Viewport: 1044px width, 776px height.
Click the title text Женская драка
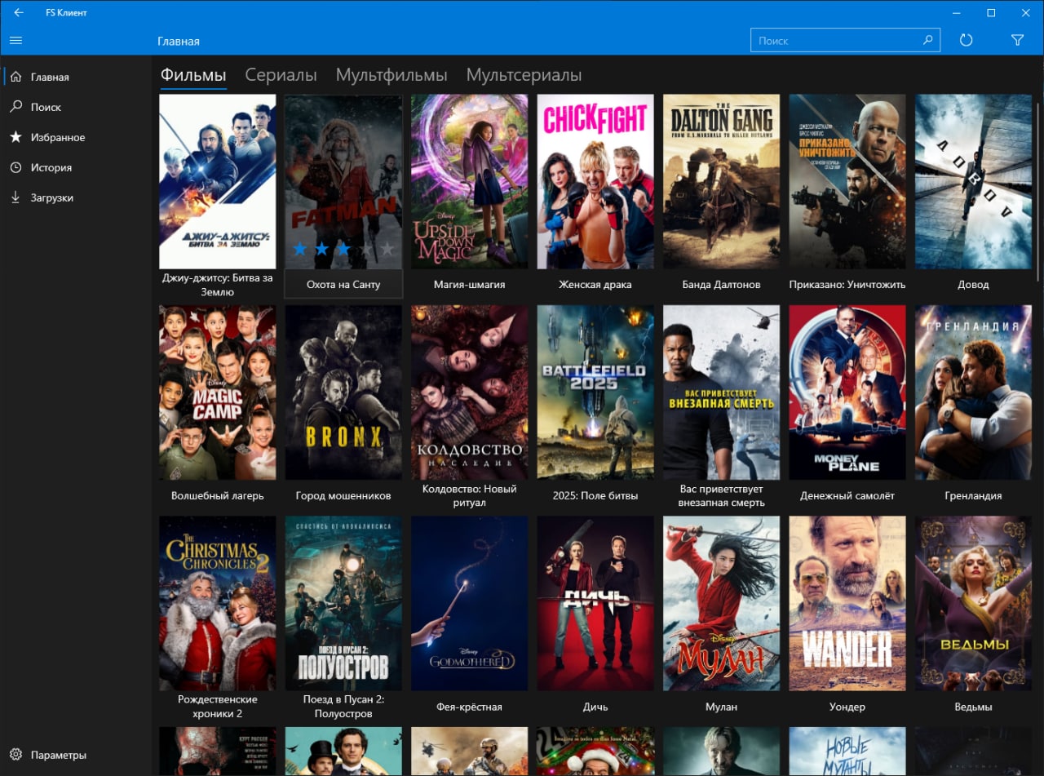point(595,285)
